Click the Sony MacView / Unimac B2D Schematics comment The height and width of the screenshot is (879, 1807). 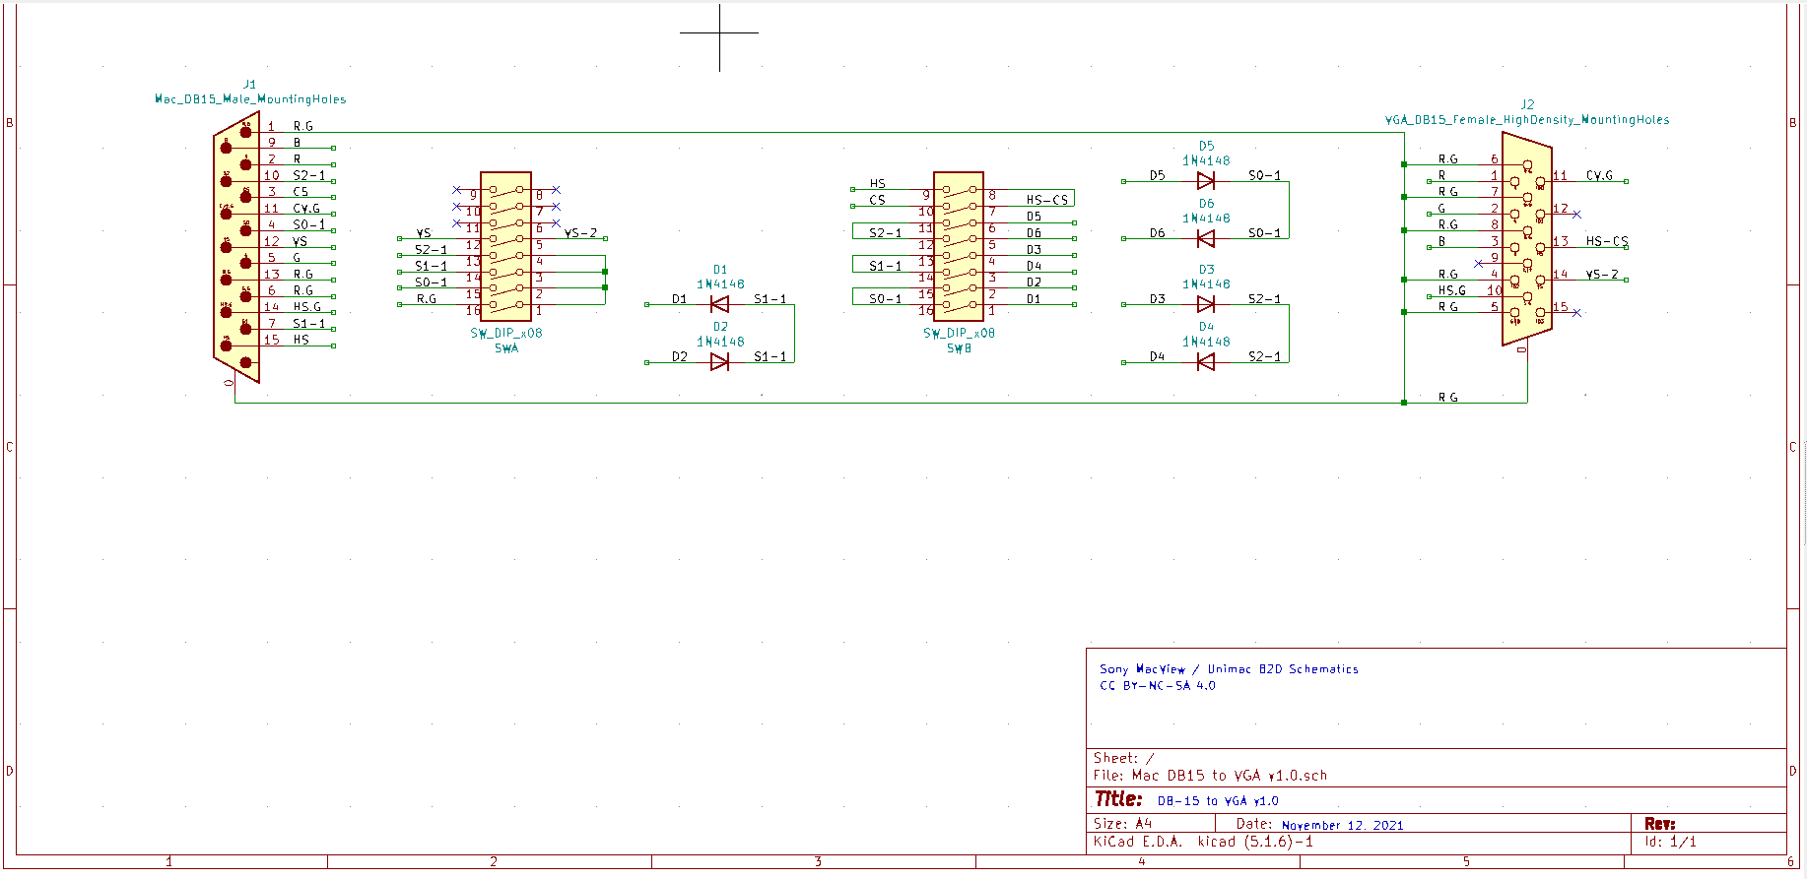[x=1229, y=669]
